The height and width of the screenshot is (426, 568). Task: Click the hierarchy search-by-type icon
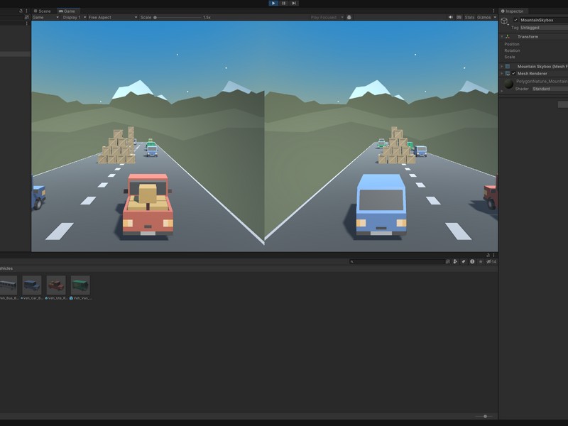pos(26,17)
